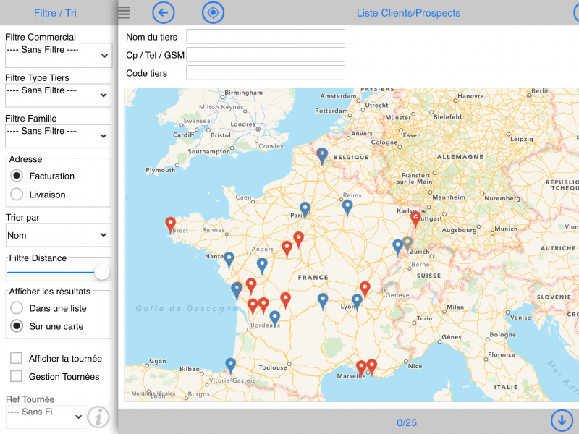Click the blue pin below Angers
The image size is (579, 434).
[x=262, y=265]
